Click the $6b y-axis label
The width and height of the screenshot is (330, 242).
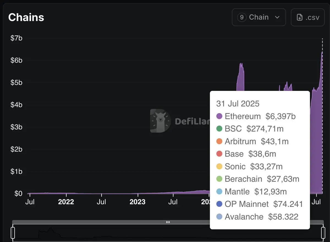pyautogui.click(x=16, y=61)
